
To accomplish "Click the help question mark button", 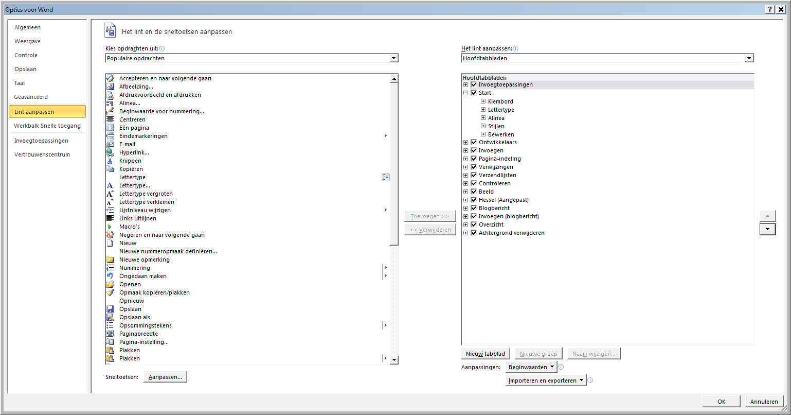I will coord(769,9).
